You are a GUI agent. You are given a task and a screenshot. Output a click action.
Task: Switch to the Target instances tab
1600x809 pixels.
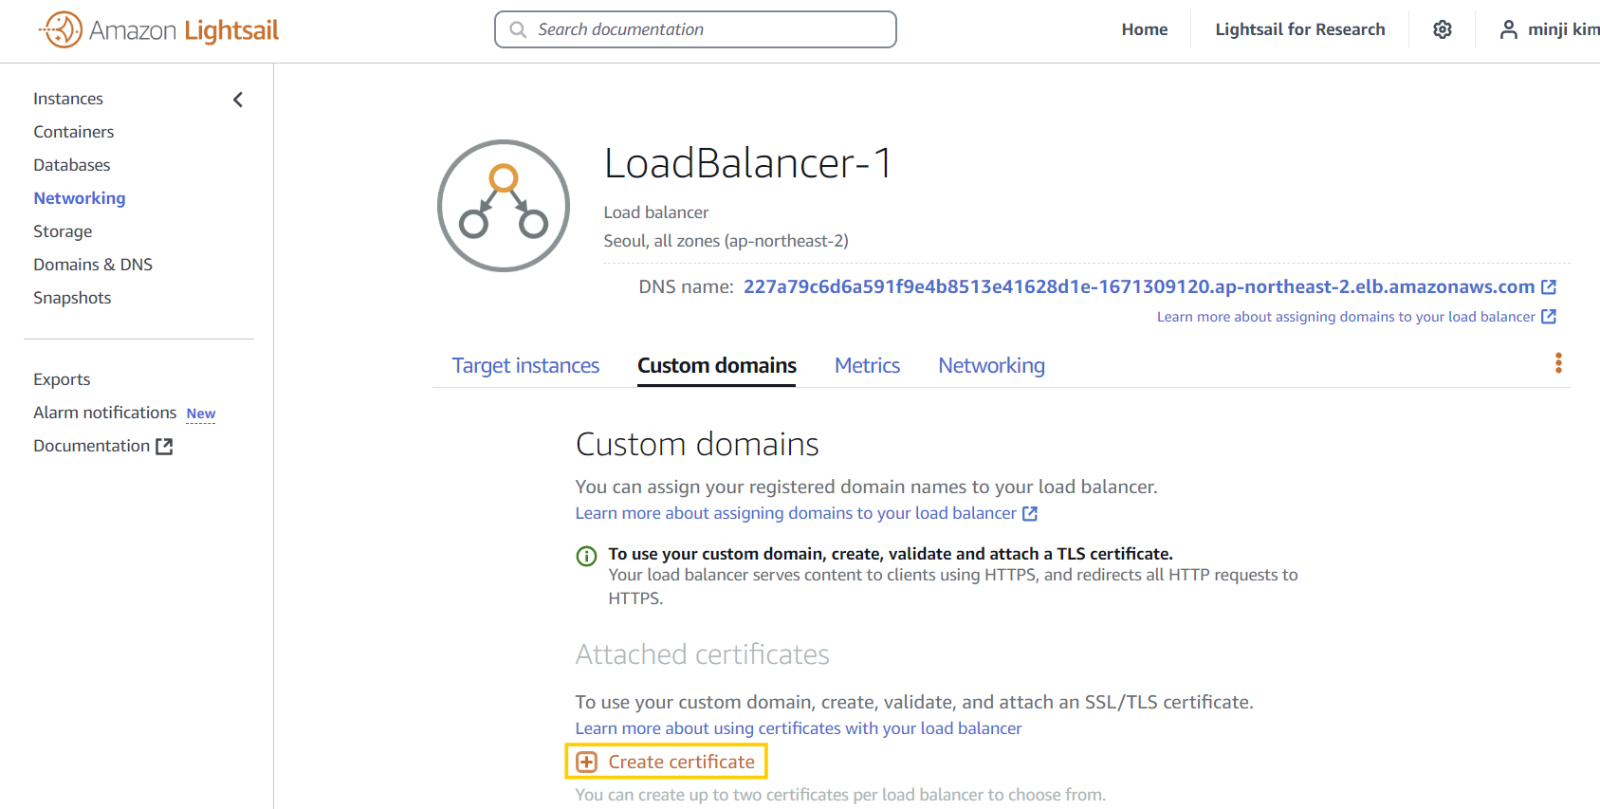(525, 365)
